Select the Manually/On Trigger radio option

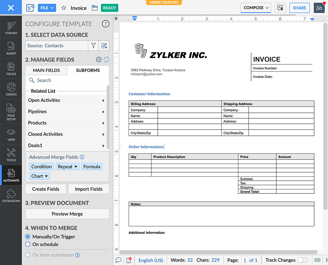coord(28,237)
